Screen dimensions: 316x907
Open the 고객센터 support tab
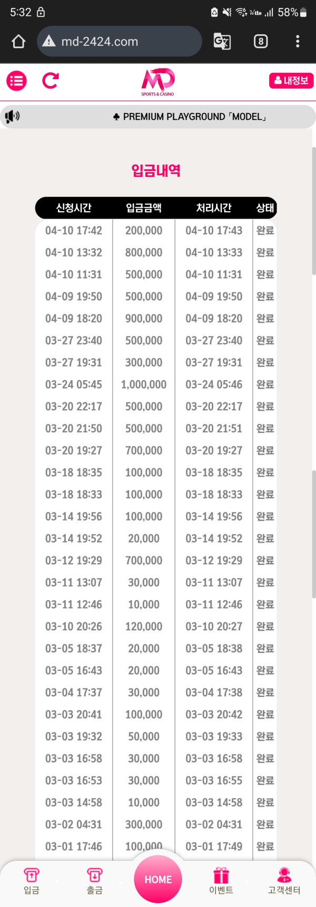[284, 881]
